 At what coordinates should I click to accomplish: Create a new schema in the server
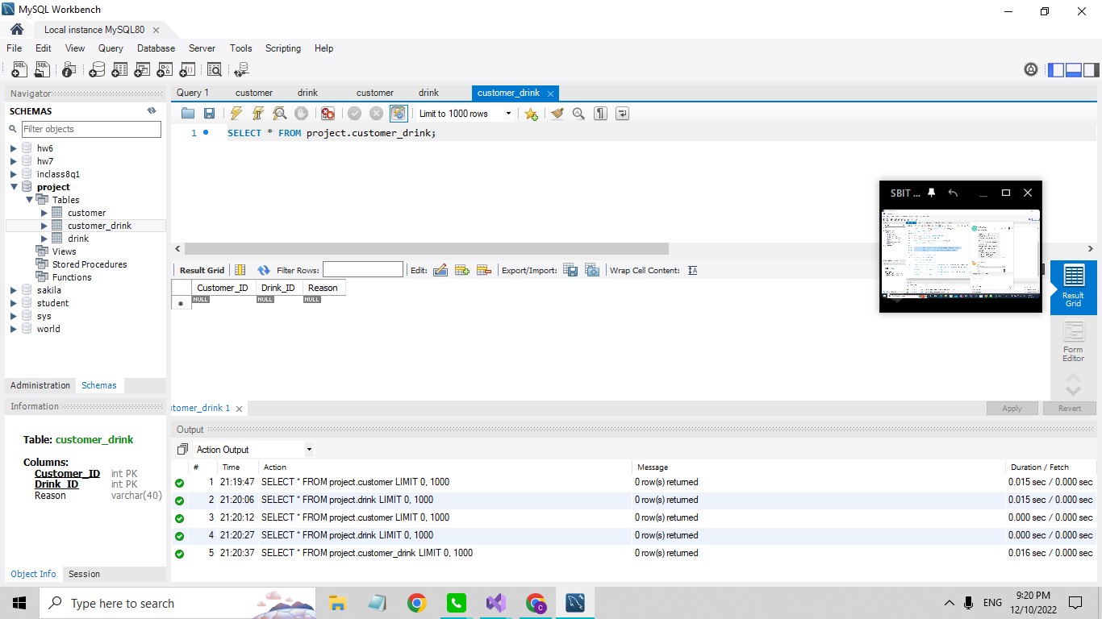[x=97, y=70]
